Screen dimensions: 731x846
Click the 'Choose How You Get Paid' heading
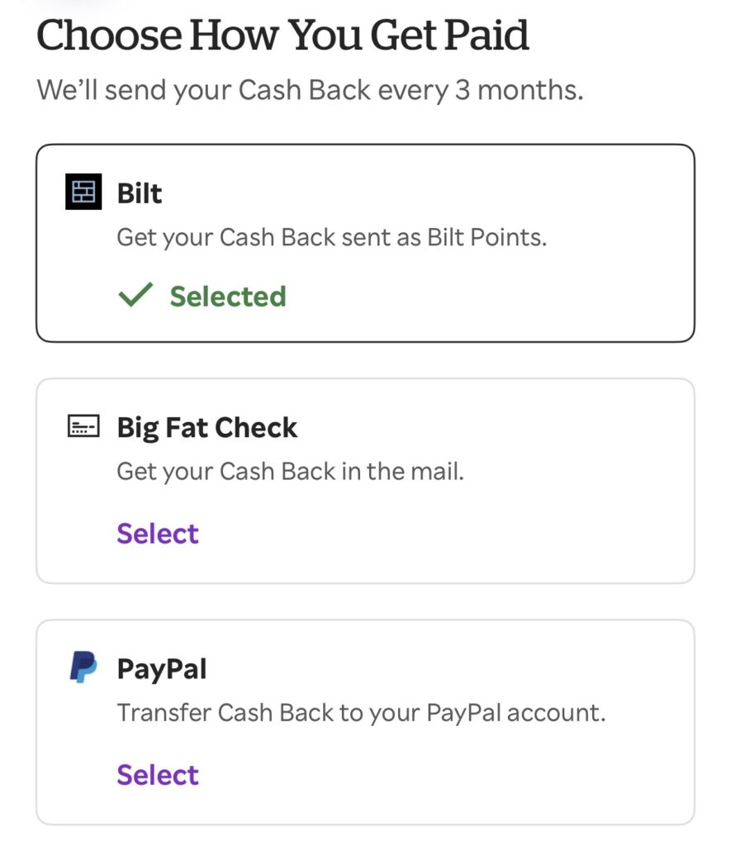282,36
